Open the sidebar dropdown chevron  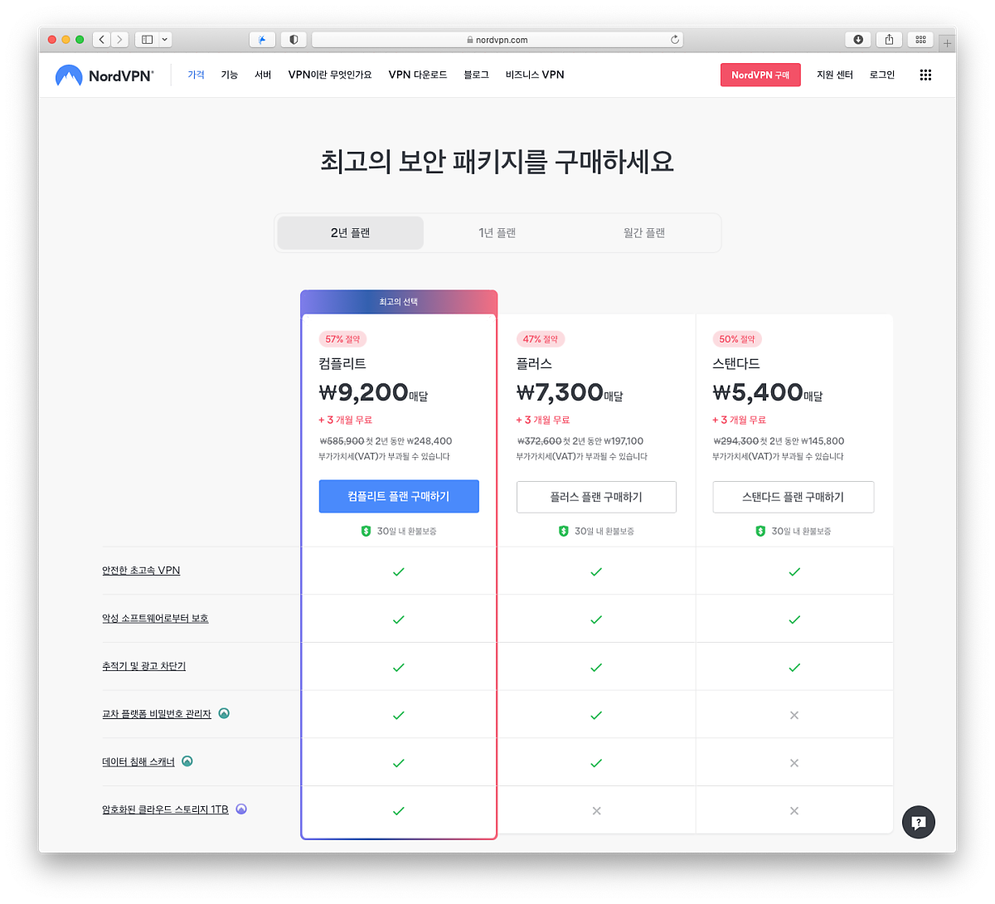pos(165,39)
